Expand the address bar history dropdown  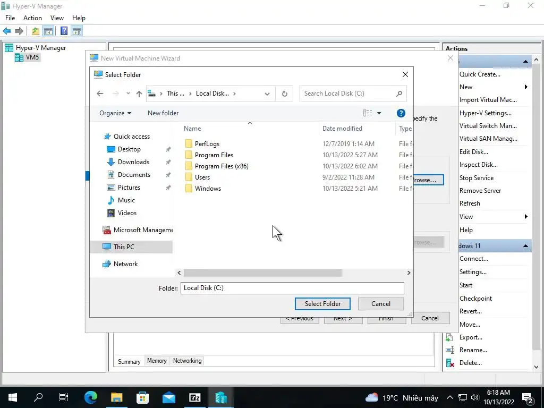[267, 93]
